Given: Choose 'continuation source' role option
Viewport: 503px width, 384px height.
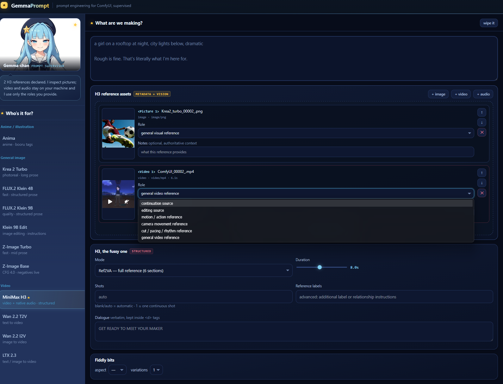Looking at the screenshot, I should [306, 204].
